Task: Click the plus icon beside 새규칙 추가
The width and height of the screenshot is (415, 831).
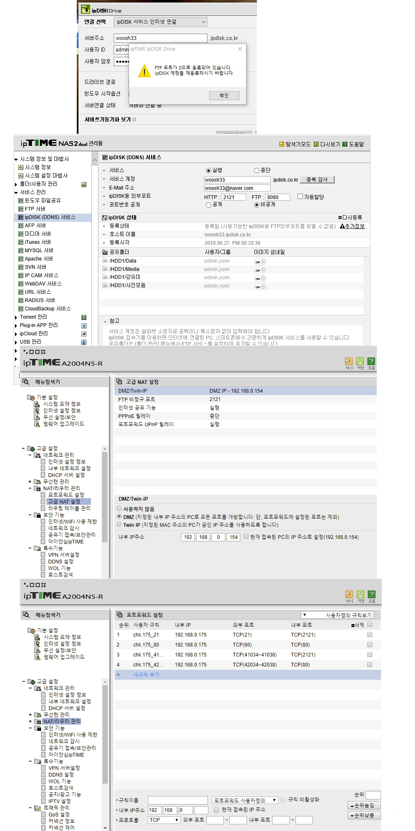Action: point(118,675)
